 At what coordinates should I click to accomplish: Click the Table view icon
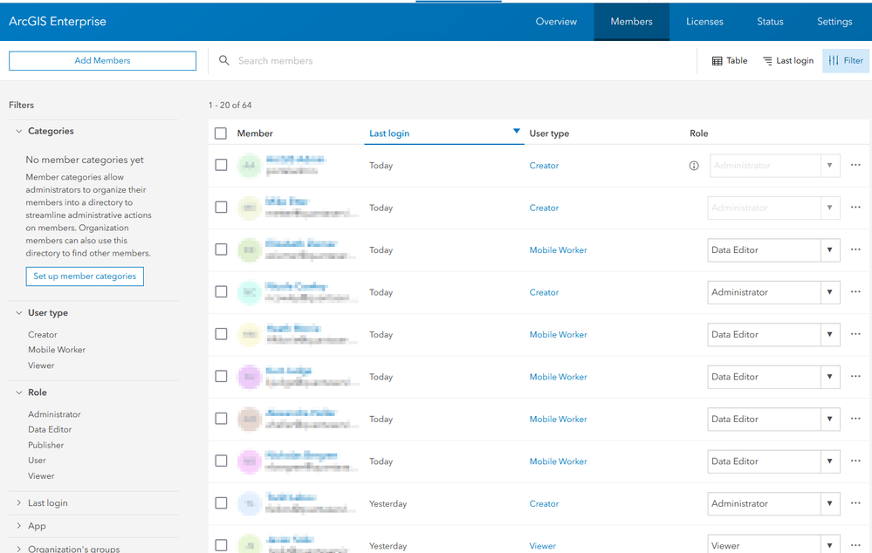[718, 60]
